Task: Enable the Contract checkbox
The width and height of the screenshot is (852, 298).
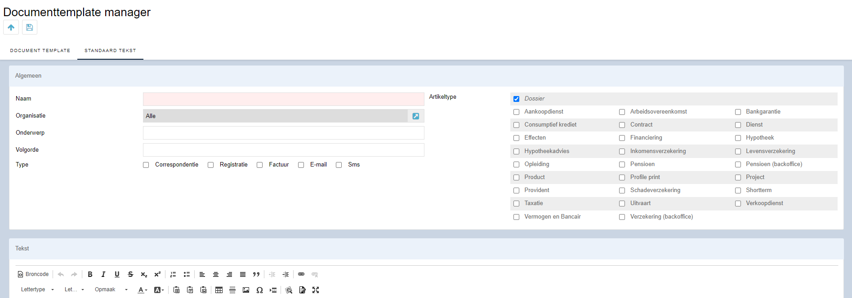Action: pos(622,125)
